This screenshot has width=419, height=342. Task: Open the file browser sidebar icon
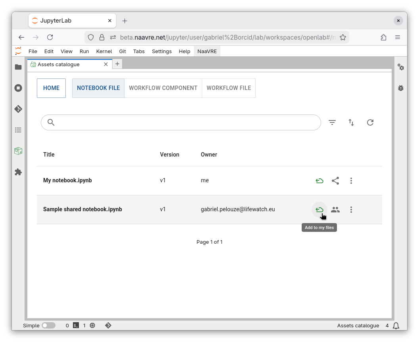(x=18, y=67)
